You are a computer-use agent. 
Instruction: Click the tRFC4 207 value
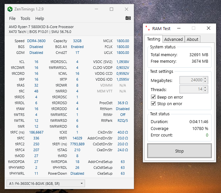pyautogui.click(x=36, y=150)
